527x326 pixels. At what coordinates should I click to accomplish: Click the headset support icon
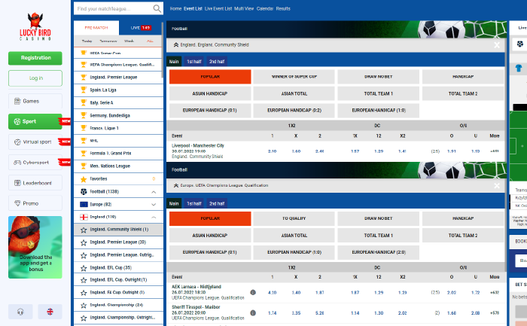click(20, 312)
